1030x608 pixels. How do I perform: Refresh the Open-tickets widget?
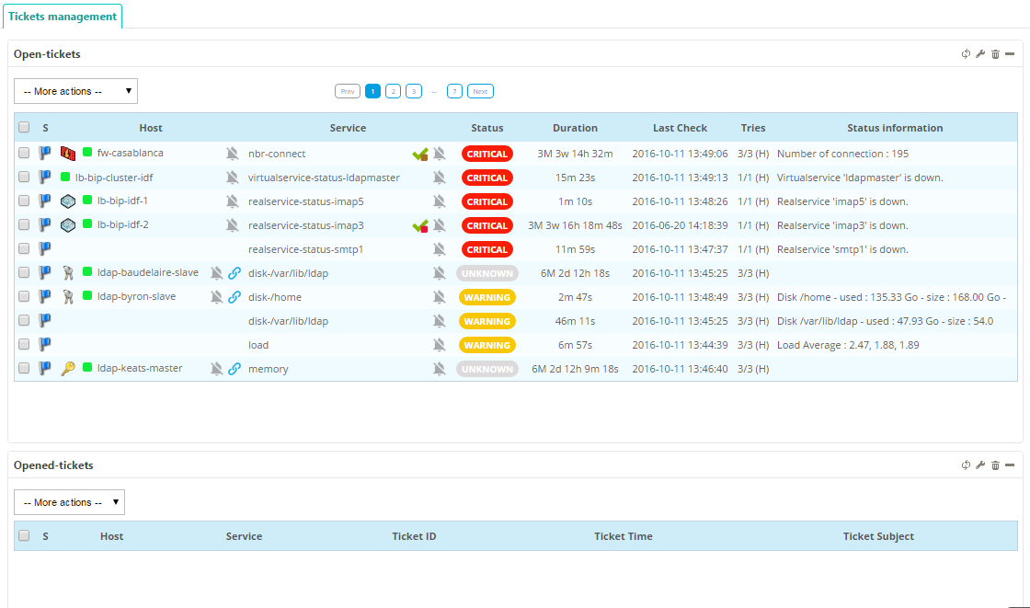pyautogui.click(x=966, y=54)
